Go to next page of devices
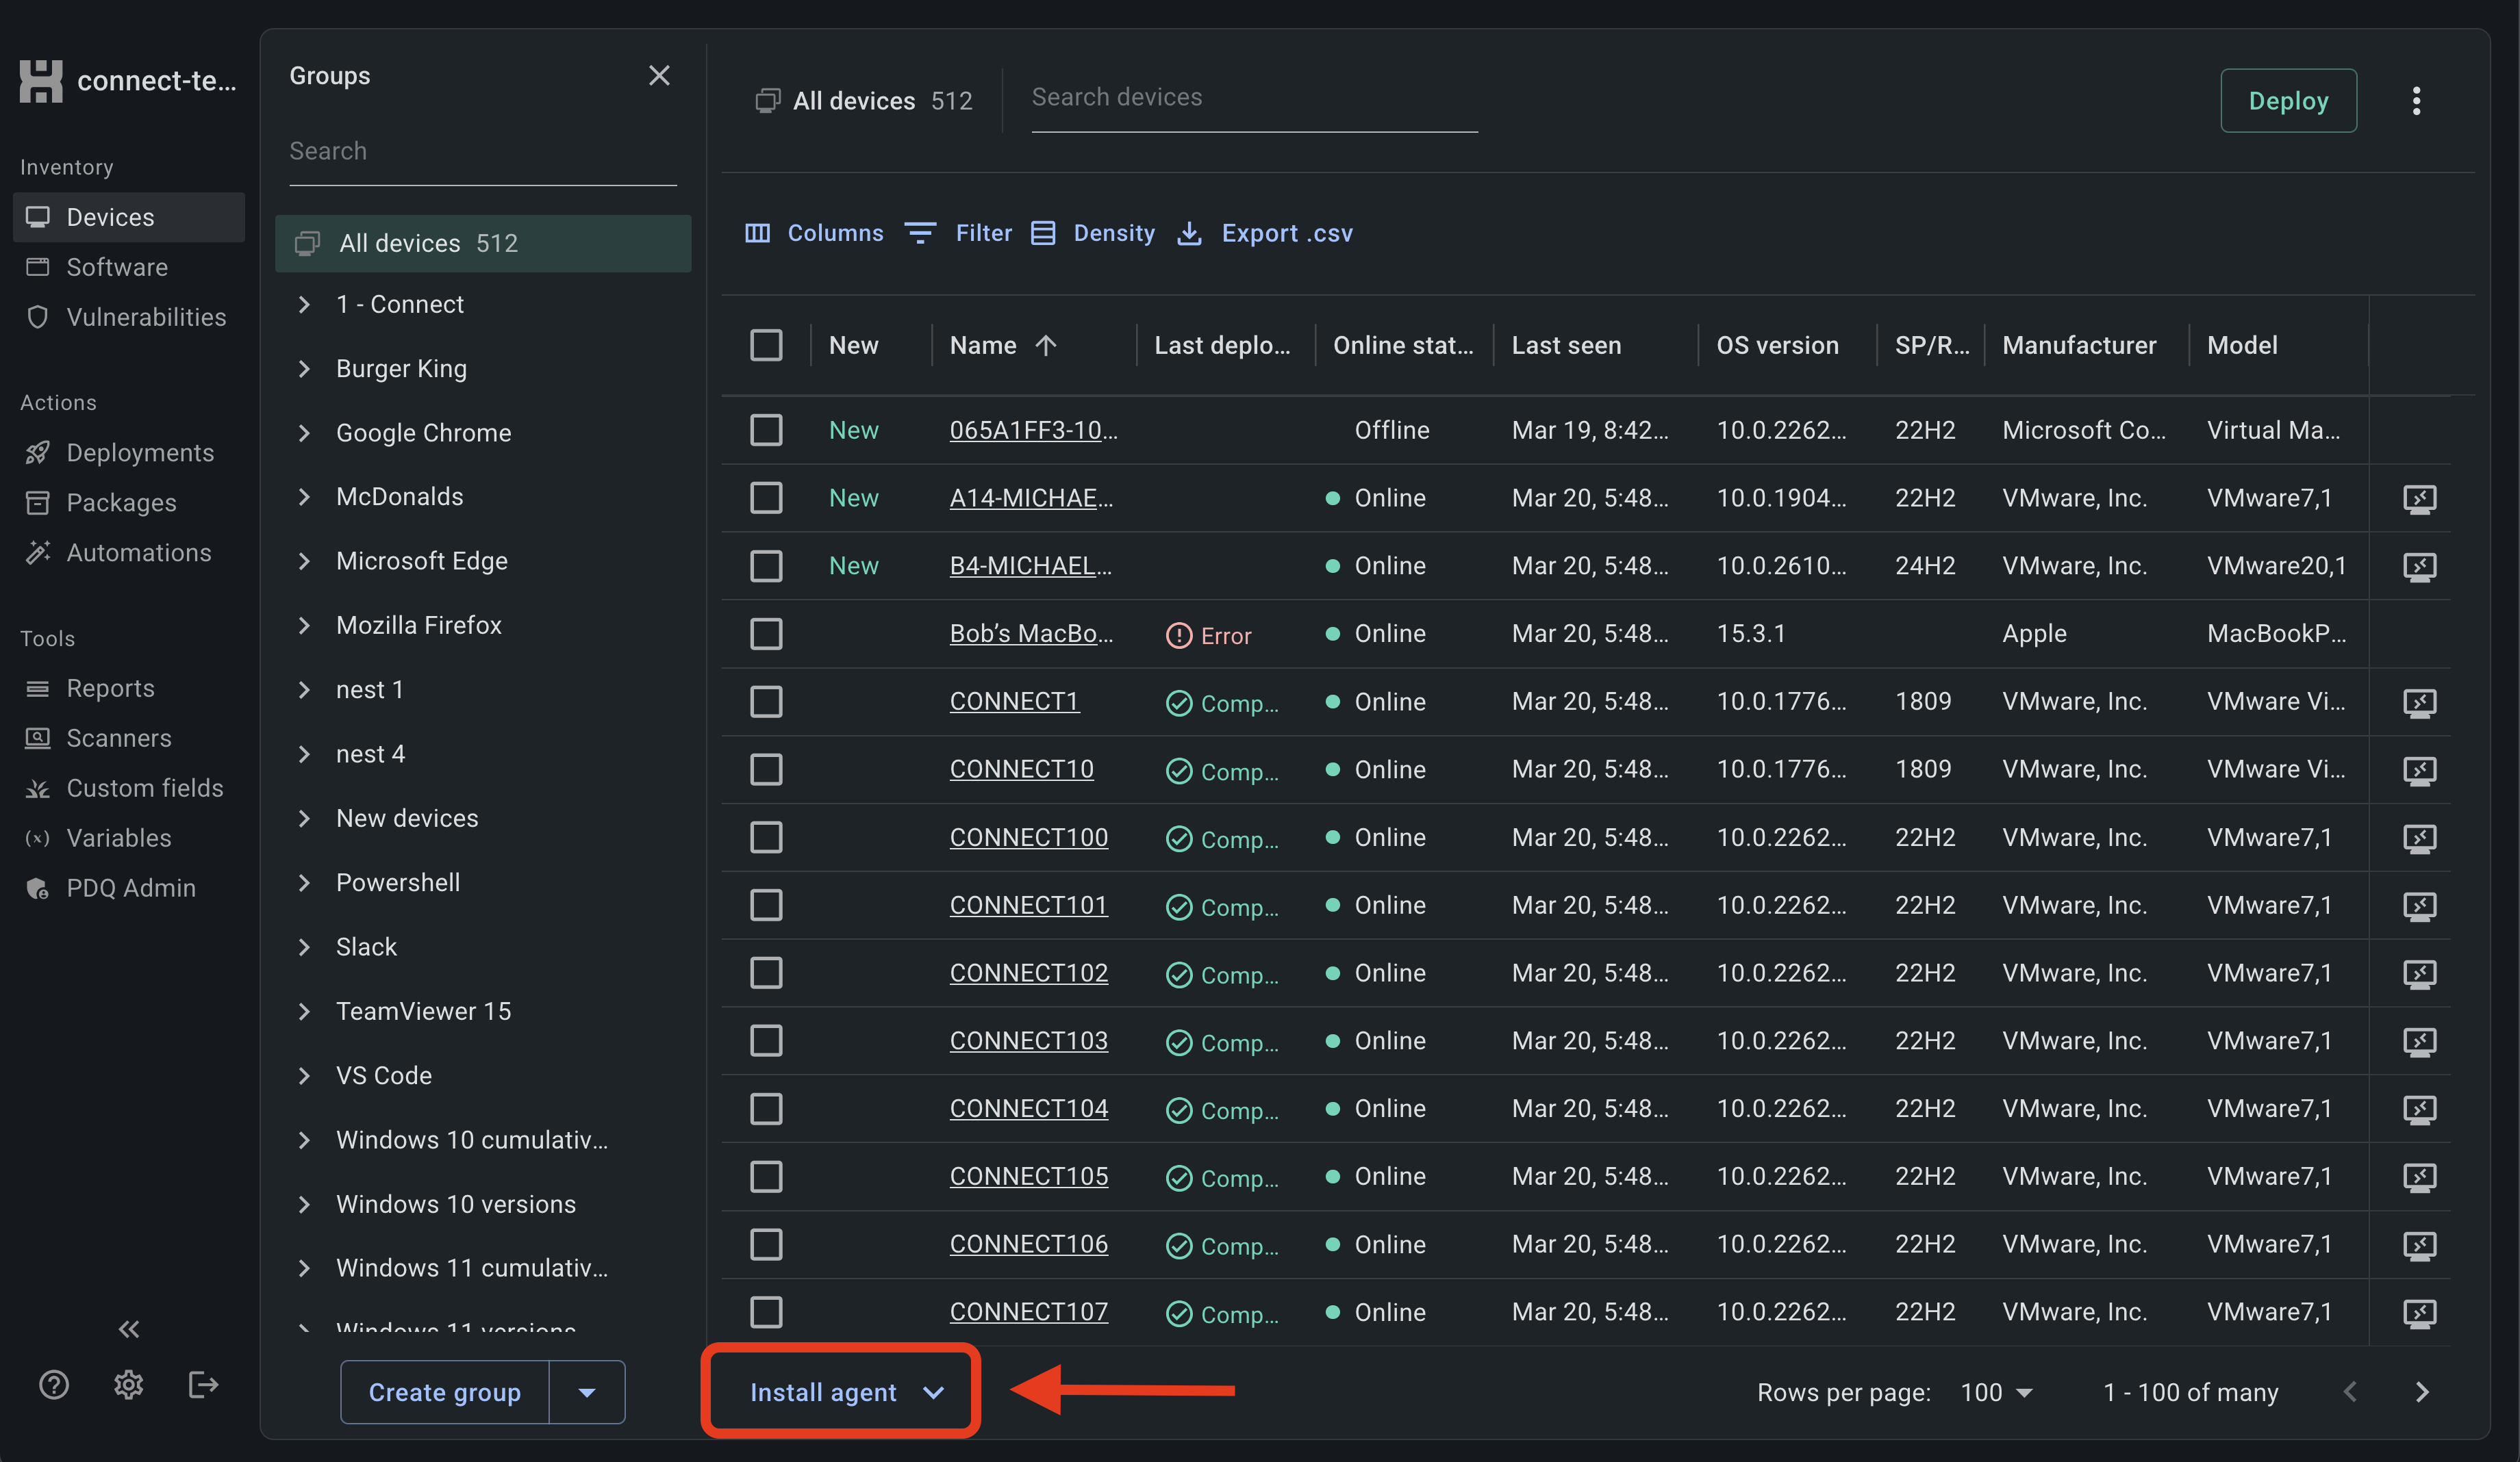The width and height of the screenshot is (2520, 1462). [x=2422, y=1392]
